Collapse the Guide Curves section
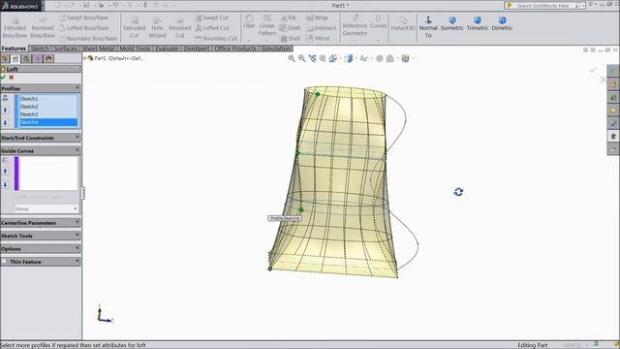Screen dimensions: 620x349 [x=77, y=150]
